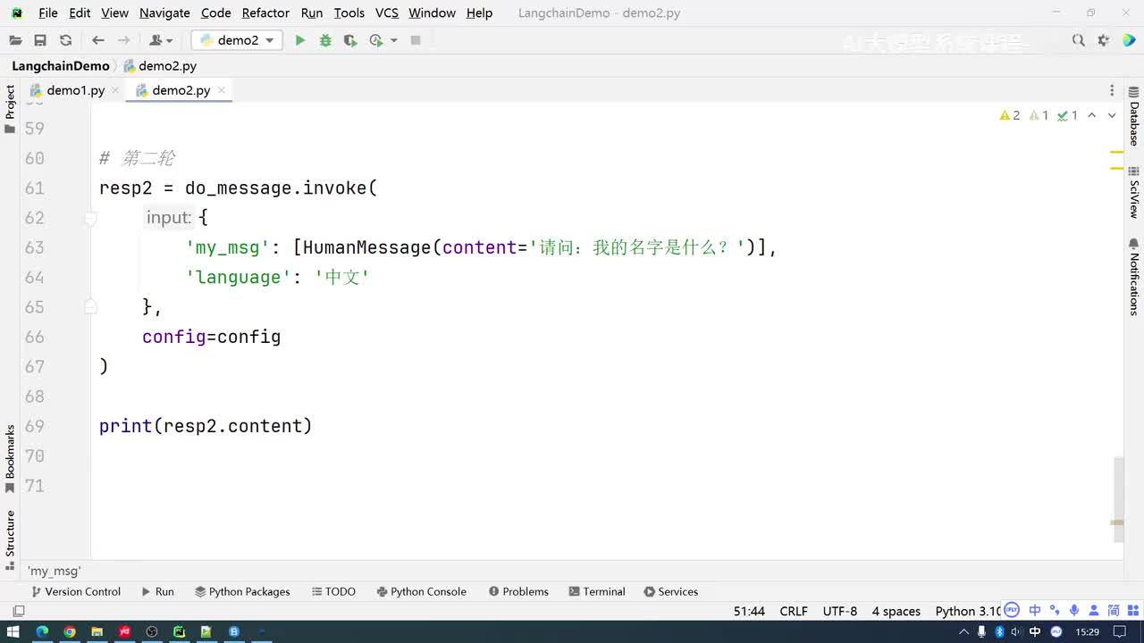Image resolution: width=1144 pixels, height=643 pixels.
Task: Open the VCS menu
Action: tap(387, 13)
